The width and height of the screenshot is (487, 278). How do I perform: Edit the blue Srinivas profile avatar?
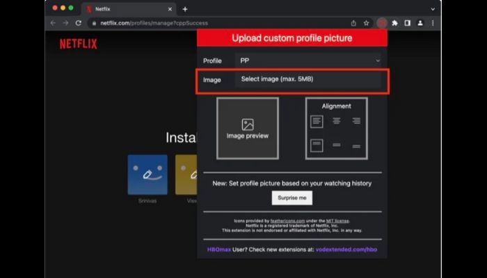point(147,174)
